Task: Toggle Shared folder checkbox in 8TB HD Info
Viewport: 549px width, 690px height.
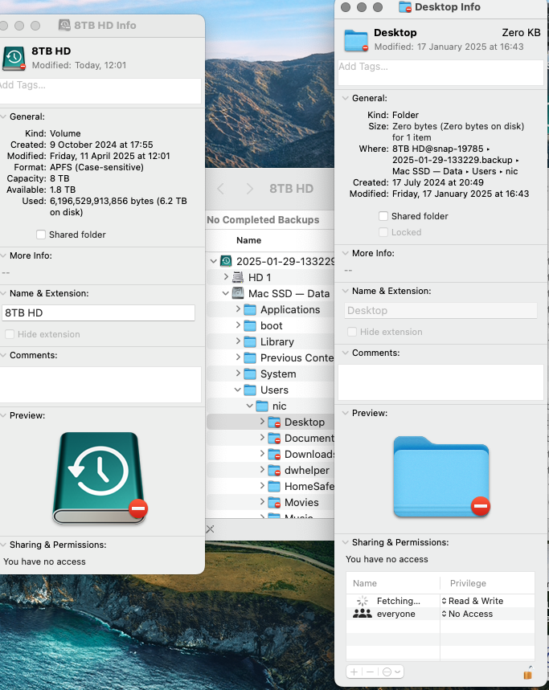Action: click(41, 235)
